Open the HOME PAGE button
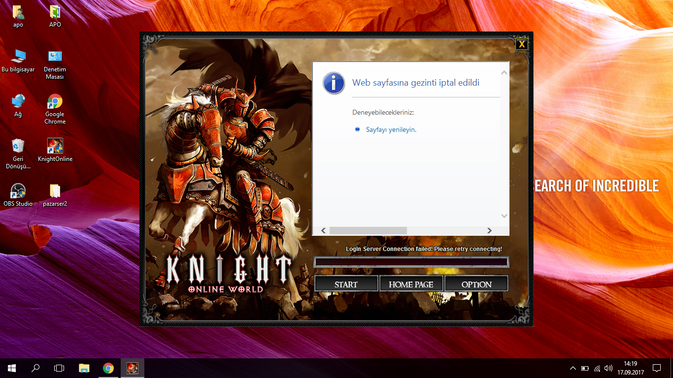The width and height of the screenshot is (673, 378). pyautogui.click(x=411, y=284)
